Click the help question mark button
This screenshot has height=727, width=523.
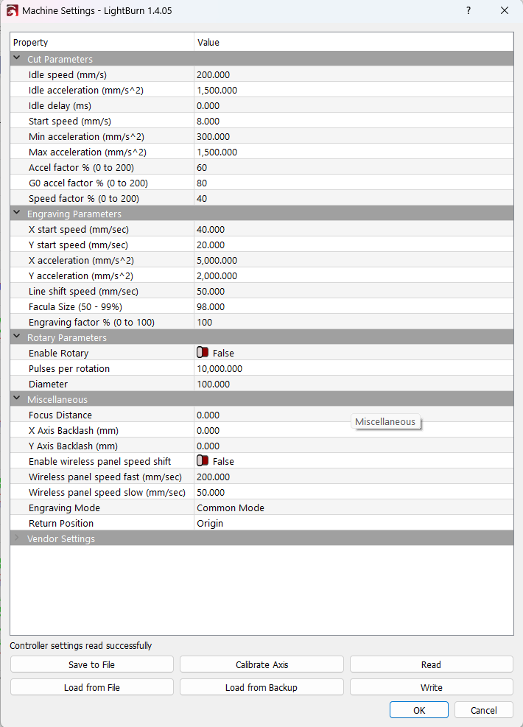(x=468, y=10)
